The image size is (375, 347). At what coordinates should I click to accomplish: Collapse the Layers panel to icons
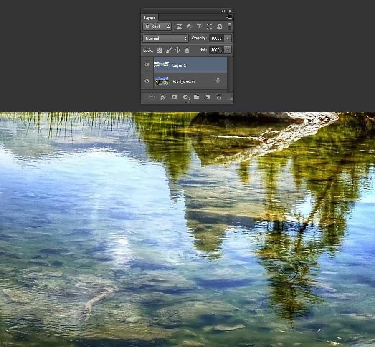[x=223, y=11]
